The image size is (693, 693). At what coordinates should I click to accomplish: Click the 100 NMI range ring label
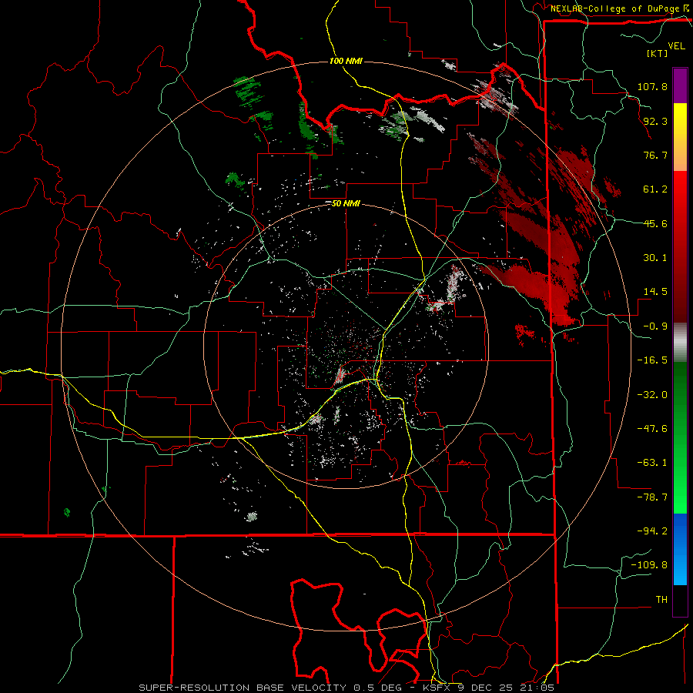[x=346, y=61]
